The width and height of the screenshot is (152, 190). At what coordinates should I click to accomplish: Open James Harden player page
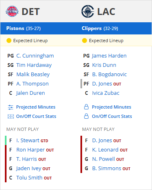point(109,56)
